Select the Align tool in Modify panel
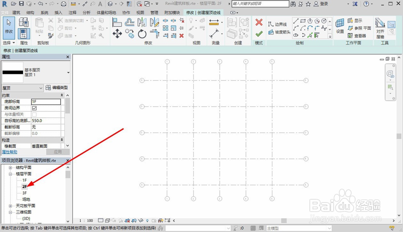This screenshot has height=232, width=403. pyautogui.click(x=117, y=22)
